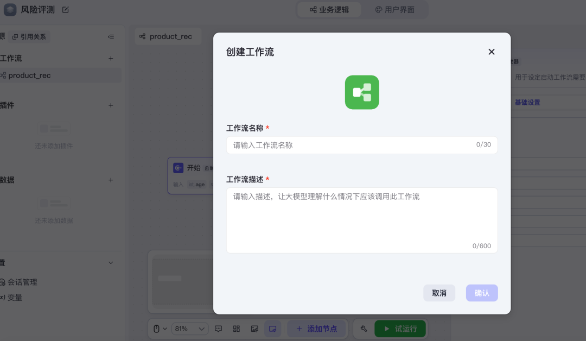The image size is (586, 341).
Task: Click the 还未添加数据 placeholder text
Action: (x=54, y=220)
